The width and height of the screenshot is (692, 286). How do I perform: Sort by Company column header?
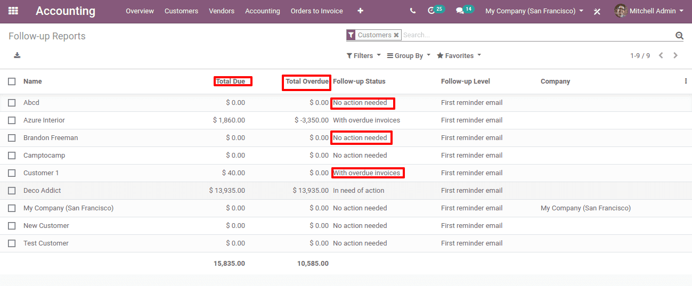tap(555, 81)
